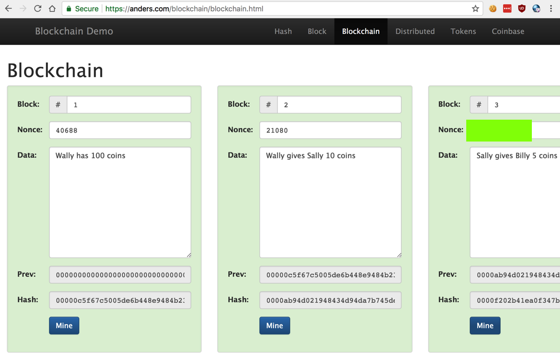Switch to the Block nav tab
The width and height of the screenshot is (560, 359).
coord(317,31)
